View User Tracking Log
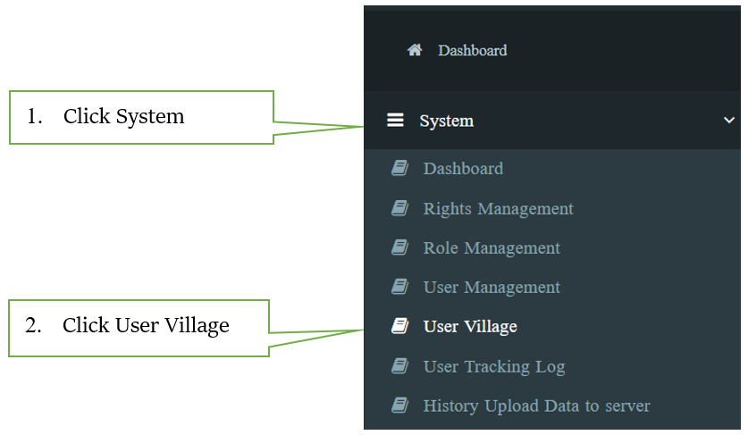748x435 pixels. (x=494, y=367)
